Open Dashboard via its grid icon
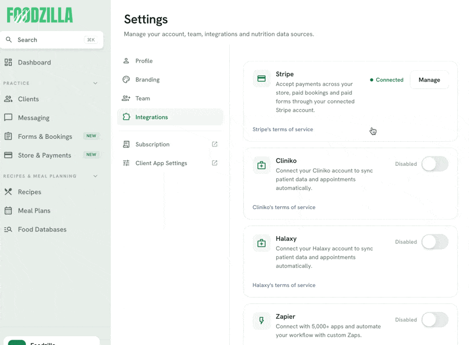Viewport: 469px width, 345px height. [x=8, y=62]
